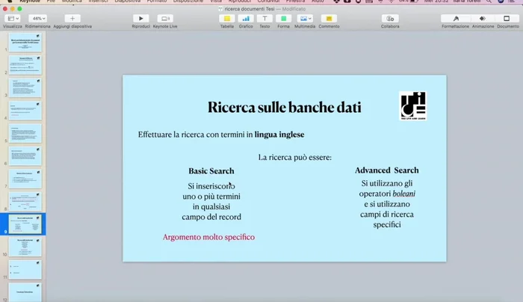Select slide 4 thumbnail in navigator
This screenshot has height=302, width=523.
tap(25, 111)
